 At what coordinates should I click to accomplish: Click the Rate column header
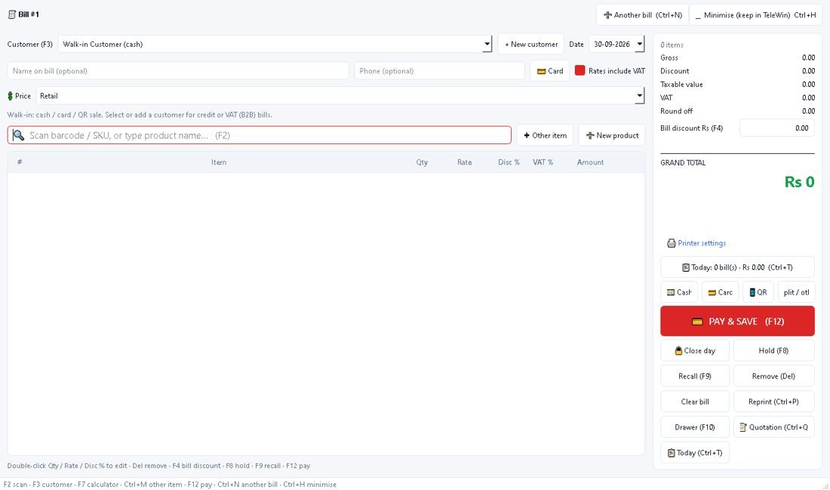tap(464, 162)
